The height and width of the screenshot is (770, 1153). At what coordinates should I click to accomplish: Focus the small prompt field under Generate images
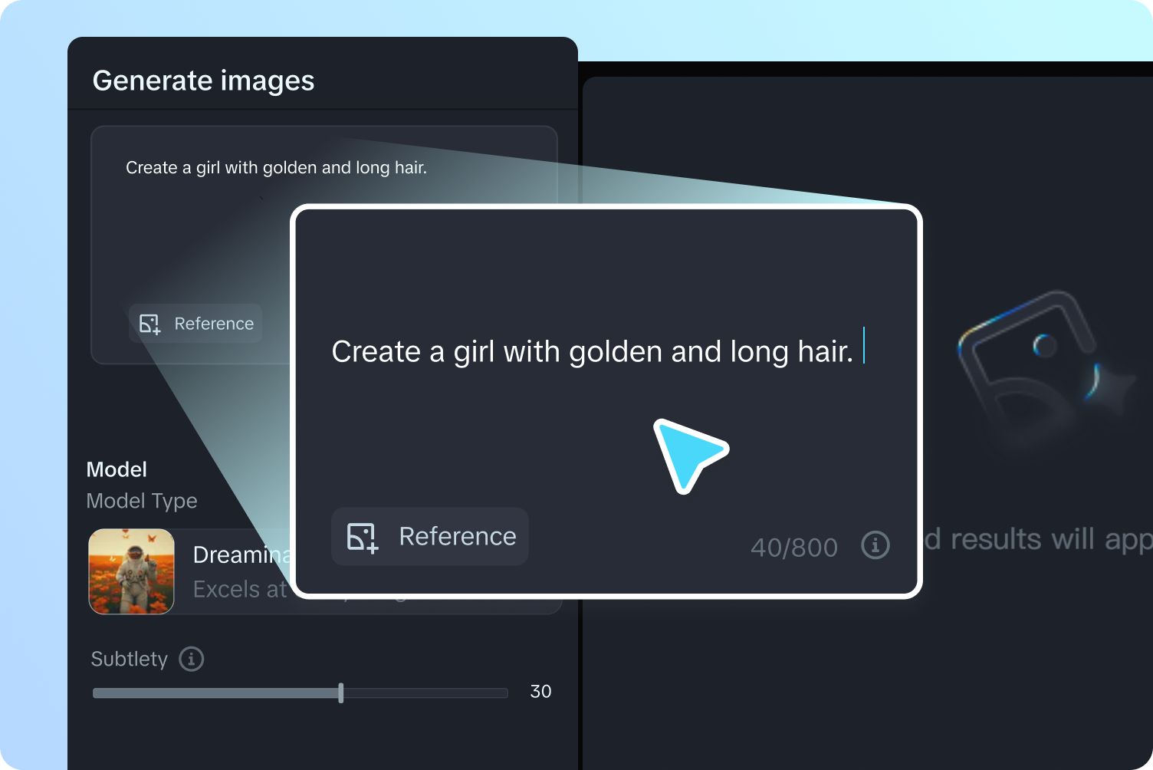click(x=324, y=245)
